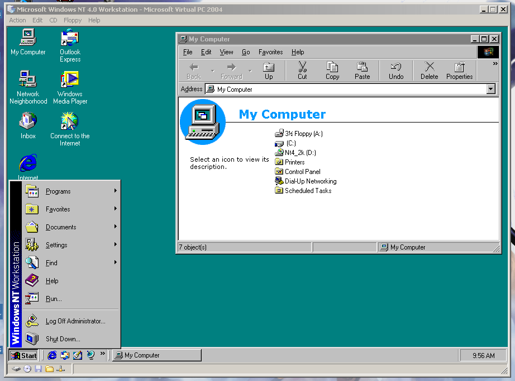Screen dimensions: 515x381
Task: Open Virtual PC CD menu
Action: click(x=53, y=20)
